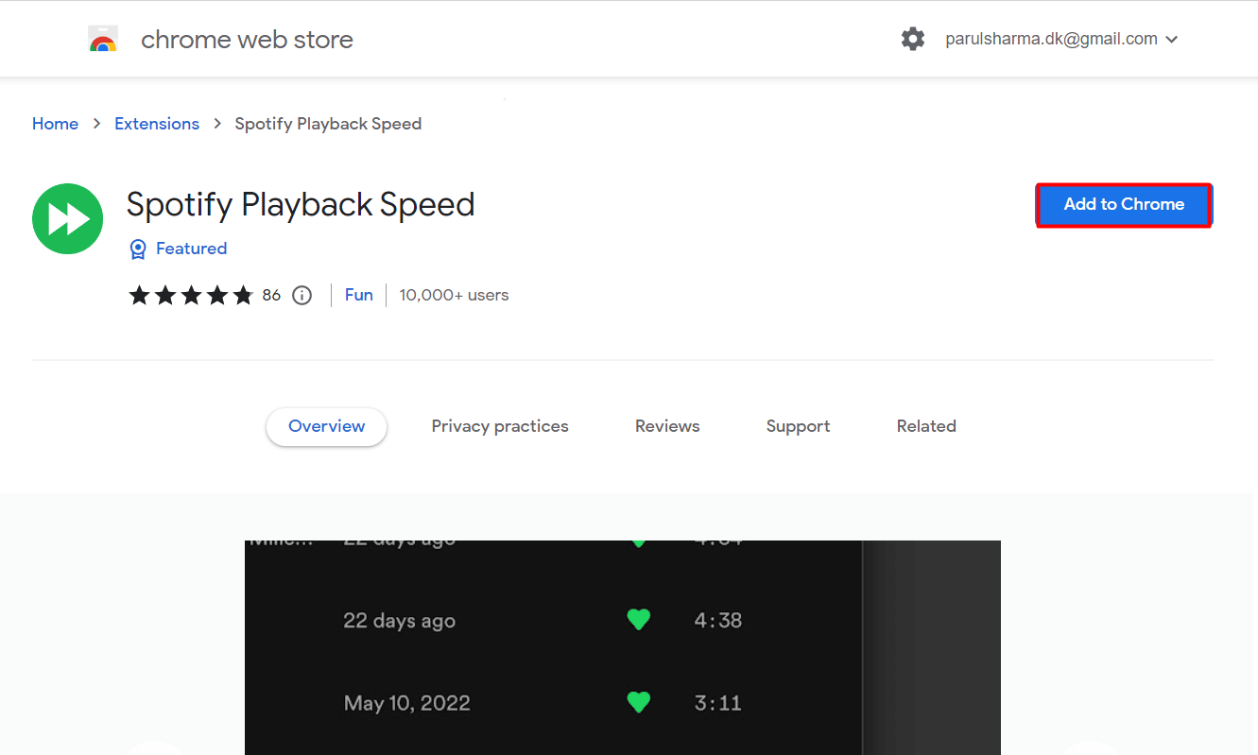Click the chrome web store title text

(x=247, y=40)
